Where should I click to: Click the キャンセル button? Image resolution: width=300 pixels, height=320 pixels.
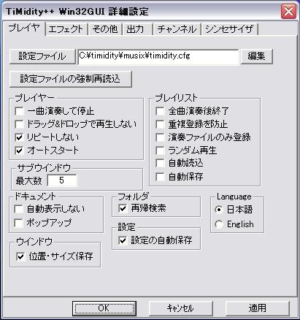coord(180,308)
